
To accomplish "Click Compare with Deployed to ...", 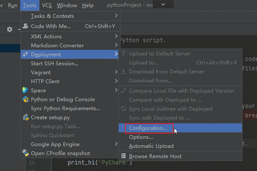I will tap(180, 100).
